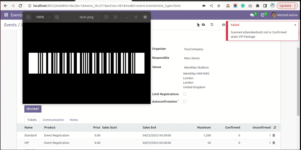Open Mitchell Admin user menu
301x150 pixels.
click(x=285, y=15)
